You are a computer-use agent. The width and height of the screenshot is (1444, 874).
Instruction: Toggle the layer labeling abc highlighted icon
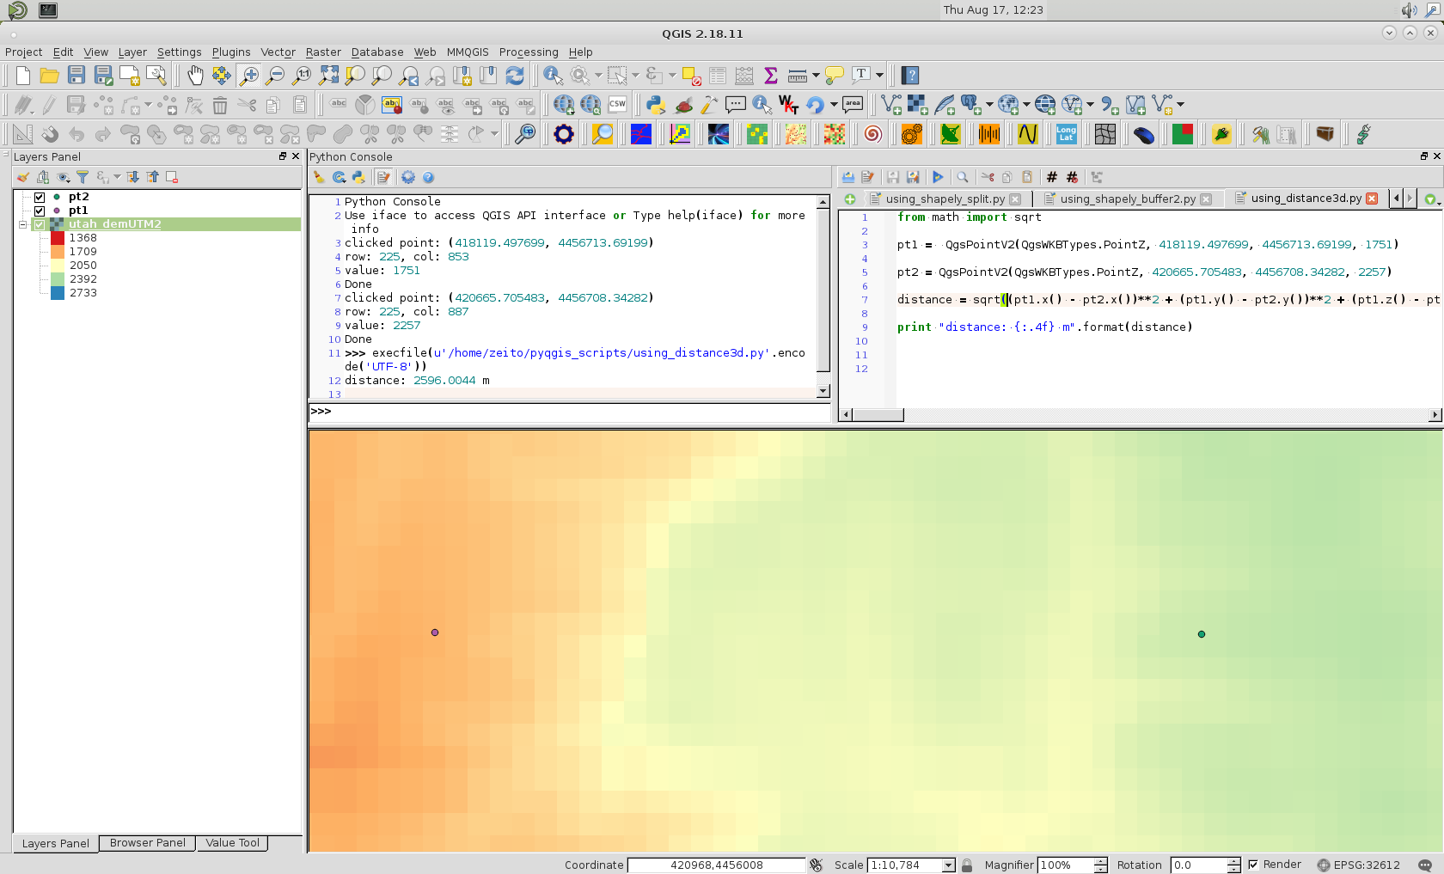click(392, 105)
